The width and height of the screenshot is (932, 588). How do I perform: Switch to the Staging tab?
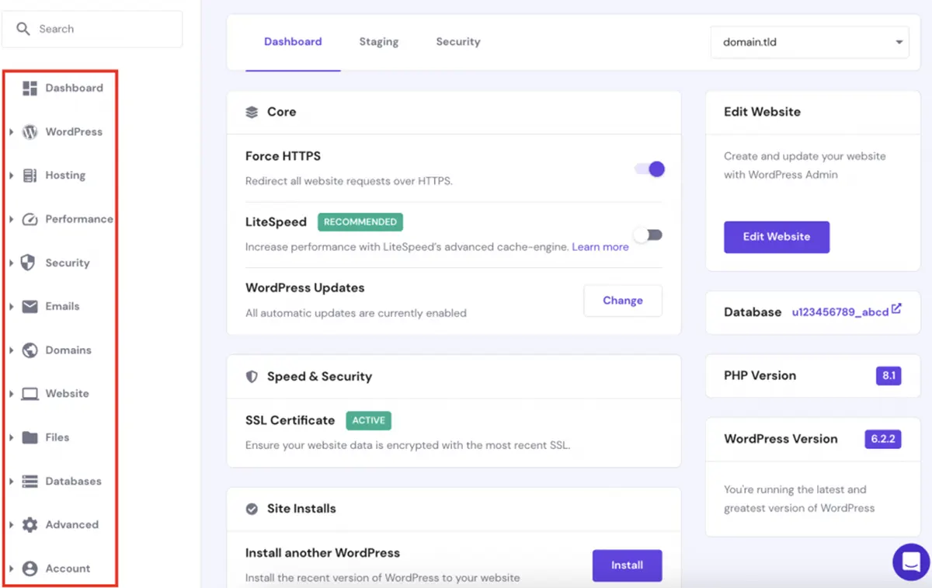(378, 42)
